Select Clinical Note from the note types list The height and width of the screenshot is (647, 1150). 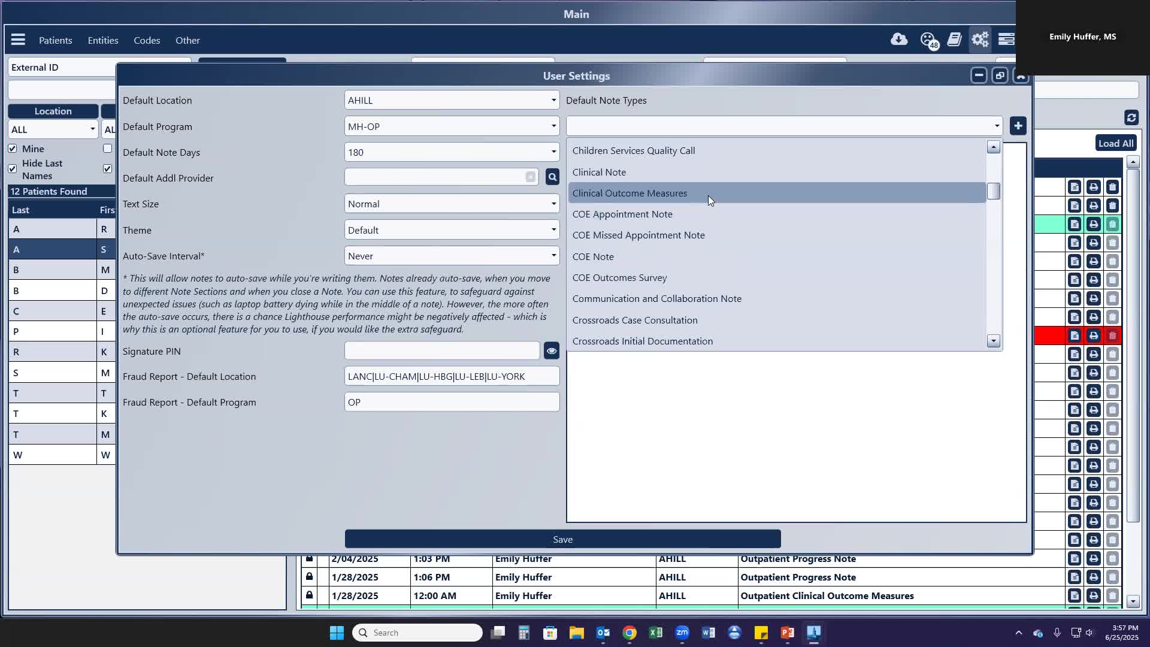coord(600,172)
